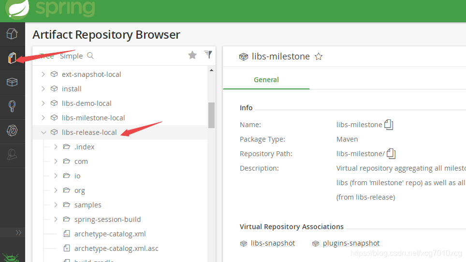Open the Home cube icon in sidebar
Viewport: 466px width, 262px height.
[x=12, y=34]
